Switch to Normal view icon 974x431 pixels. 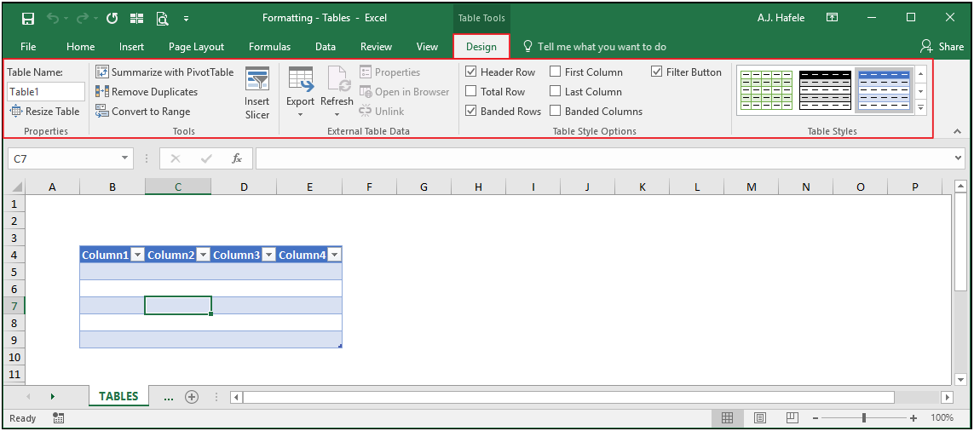pyautogui.click(x=728, y=418)
